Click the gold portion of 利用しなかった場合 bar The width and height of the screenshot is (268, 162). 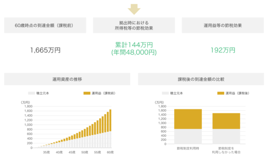226,121
